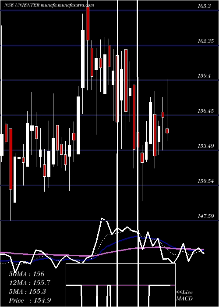Select the 147.59 price axis label
Viewport: 219px width, 307px height.
click(205, 216)
